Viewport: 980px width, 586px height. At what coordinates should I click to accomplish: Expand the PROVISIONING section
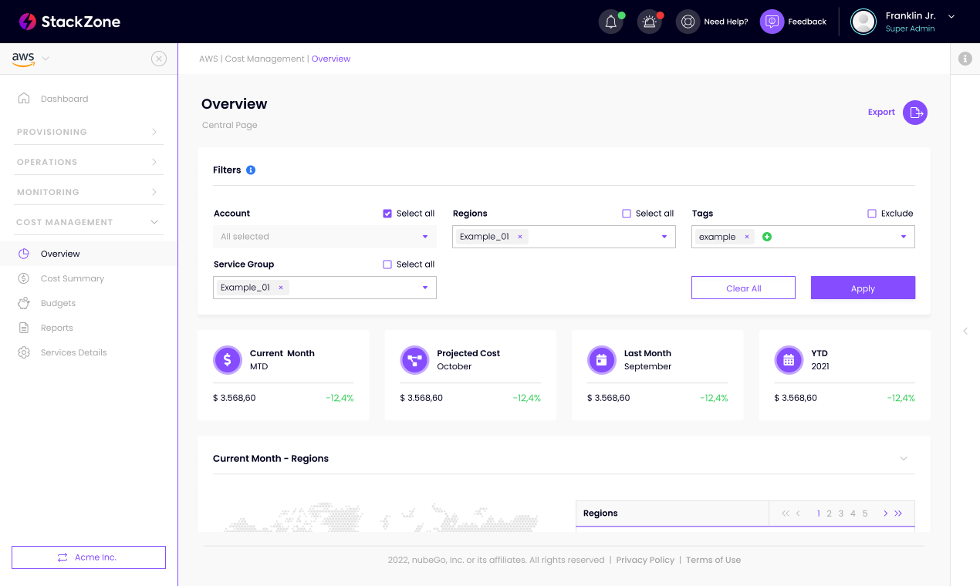click(90, 132)
